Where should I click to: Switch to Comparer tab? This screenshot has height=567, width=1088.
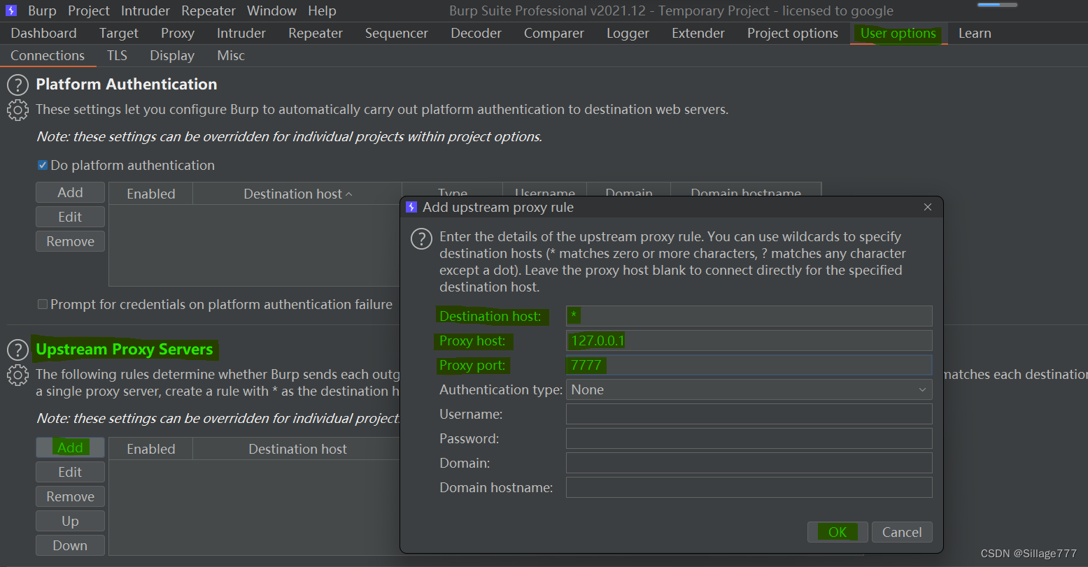554,33
